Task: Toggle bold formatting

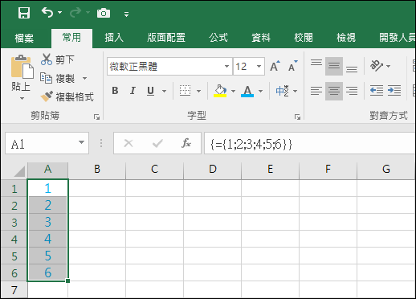Action: coord(115,91)
